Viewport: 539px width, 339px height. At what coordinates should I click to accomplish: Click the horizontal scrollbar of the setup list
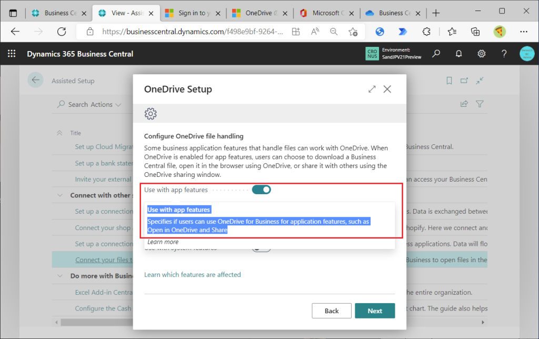point(97,323)
